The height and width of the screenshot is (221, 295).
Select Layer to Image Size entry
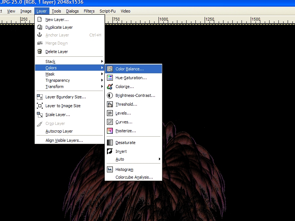70,106
